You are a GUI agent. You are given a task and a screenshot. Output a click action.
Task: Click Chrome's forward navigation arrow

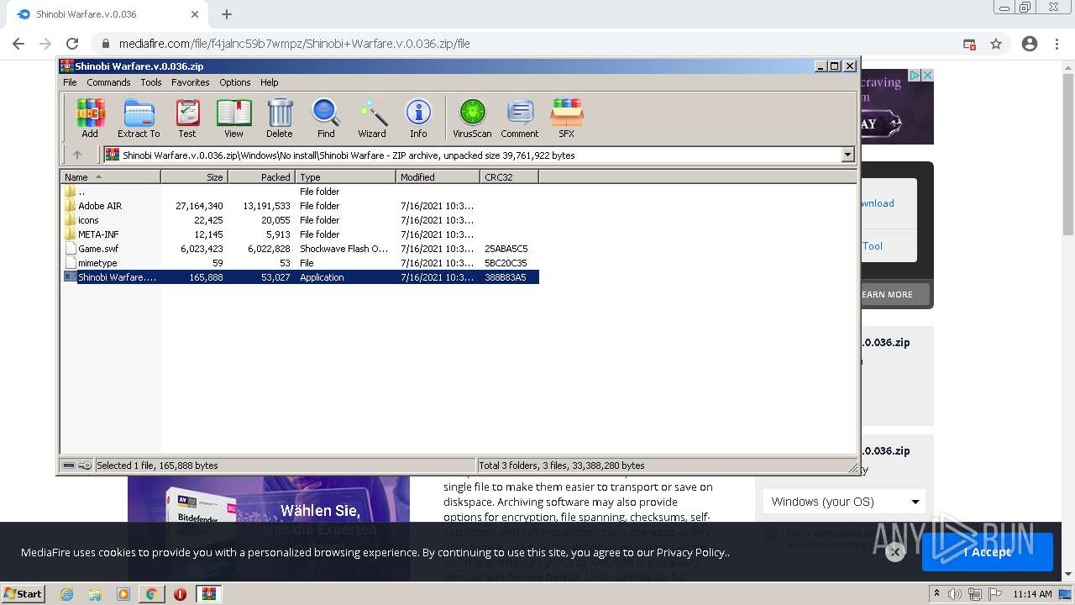click(x=45, y=44)
